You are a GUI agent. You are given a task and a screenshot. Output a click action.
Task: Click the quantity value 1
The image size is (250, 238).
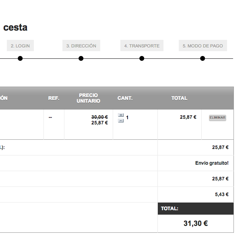click(x=127, y=118)
